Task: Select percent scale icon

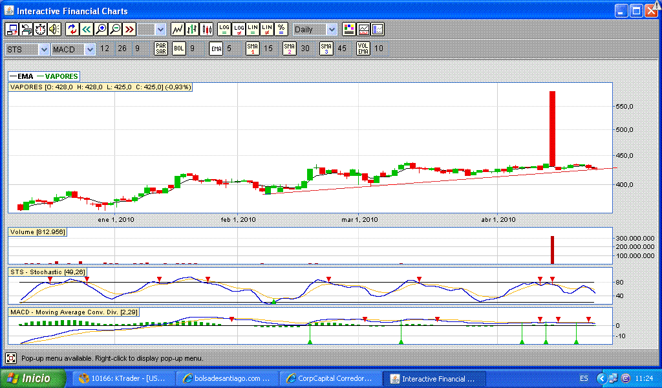Action: (281, 29)
